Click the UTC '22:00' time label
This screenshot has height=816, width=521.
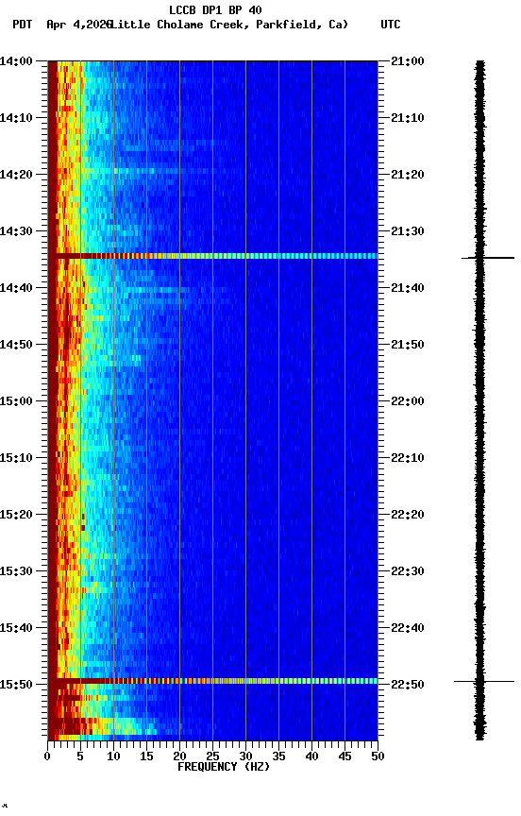point(408,401)
